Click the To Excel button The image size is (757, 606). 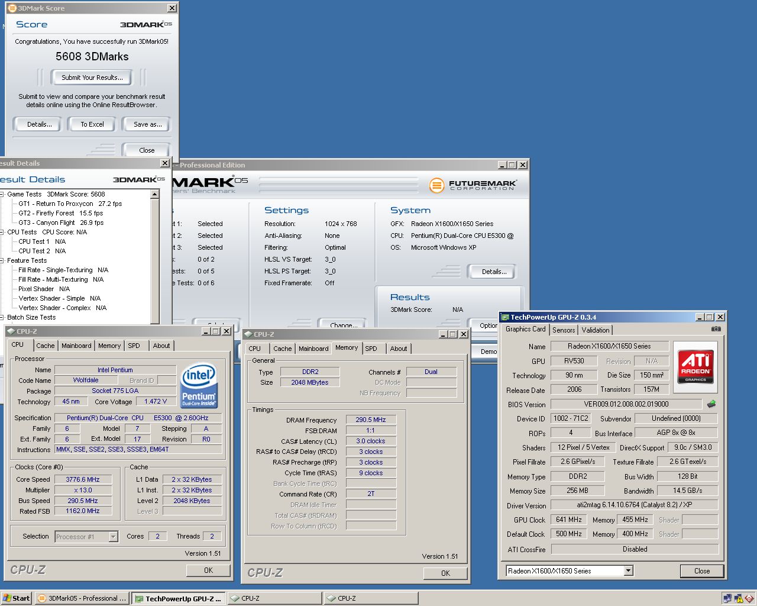click(92, 124)
